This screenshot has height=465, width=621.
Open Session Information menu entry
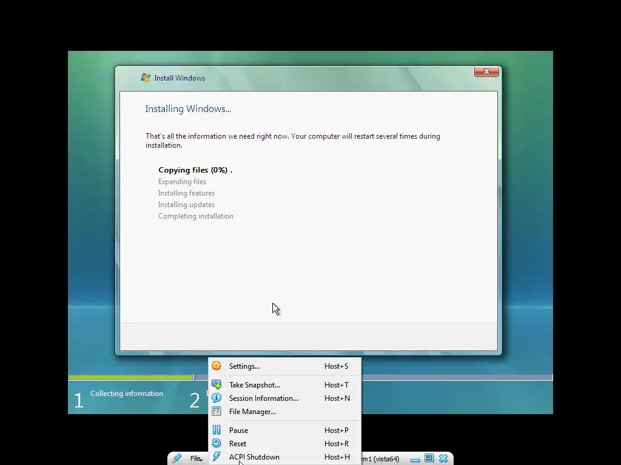(284, 398)
